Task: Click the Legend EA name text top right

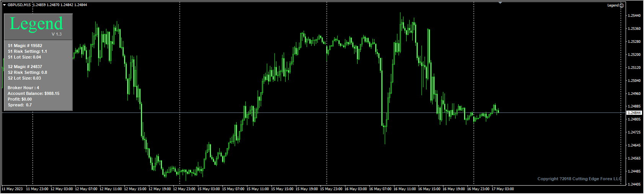Action: (x=613, y=5)
